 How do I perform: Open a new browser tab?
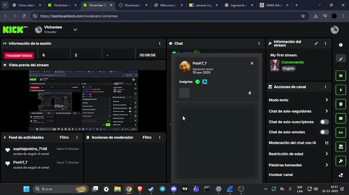(297, 5)
